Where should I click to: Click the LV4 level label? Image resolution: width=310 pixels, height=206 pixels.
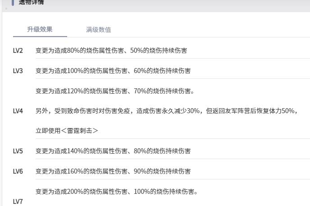(18, 111)
